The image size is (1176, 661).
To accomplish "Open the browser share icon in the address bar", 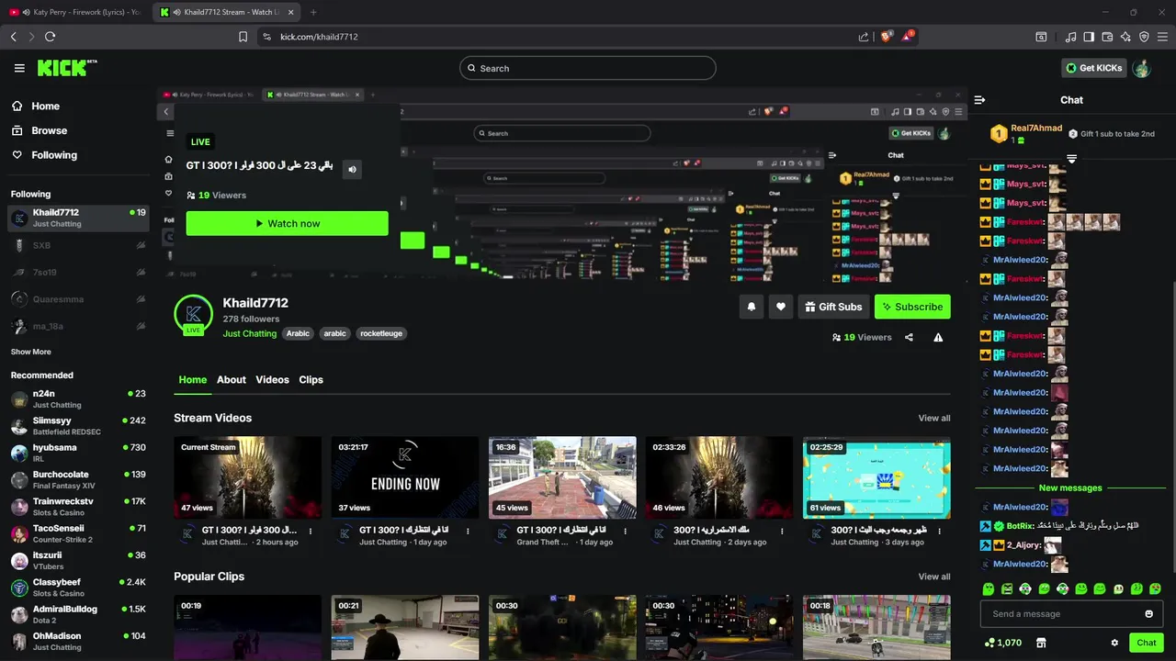I will [x=864, y=37].
